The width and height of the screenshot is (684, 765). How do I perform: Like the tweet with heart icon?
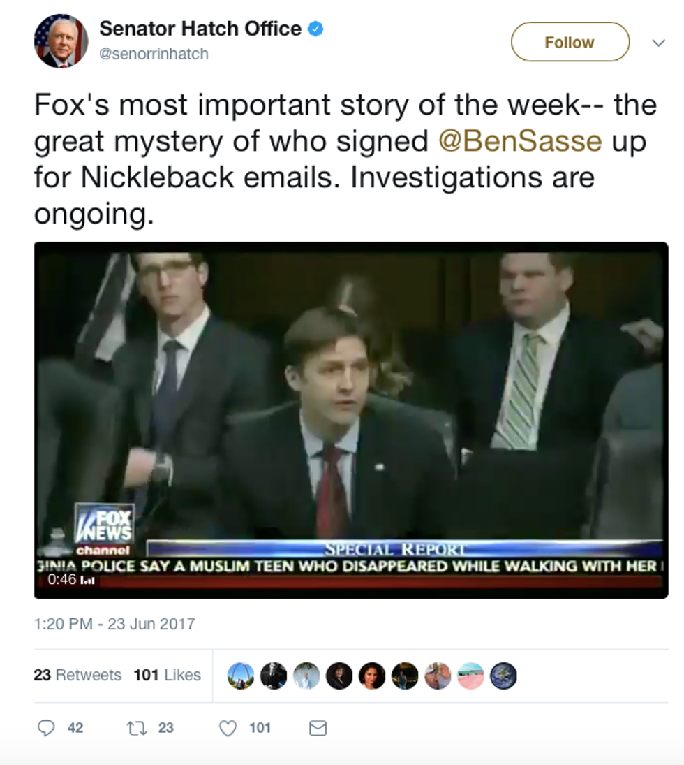pos(228,728)
